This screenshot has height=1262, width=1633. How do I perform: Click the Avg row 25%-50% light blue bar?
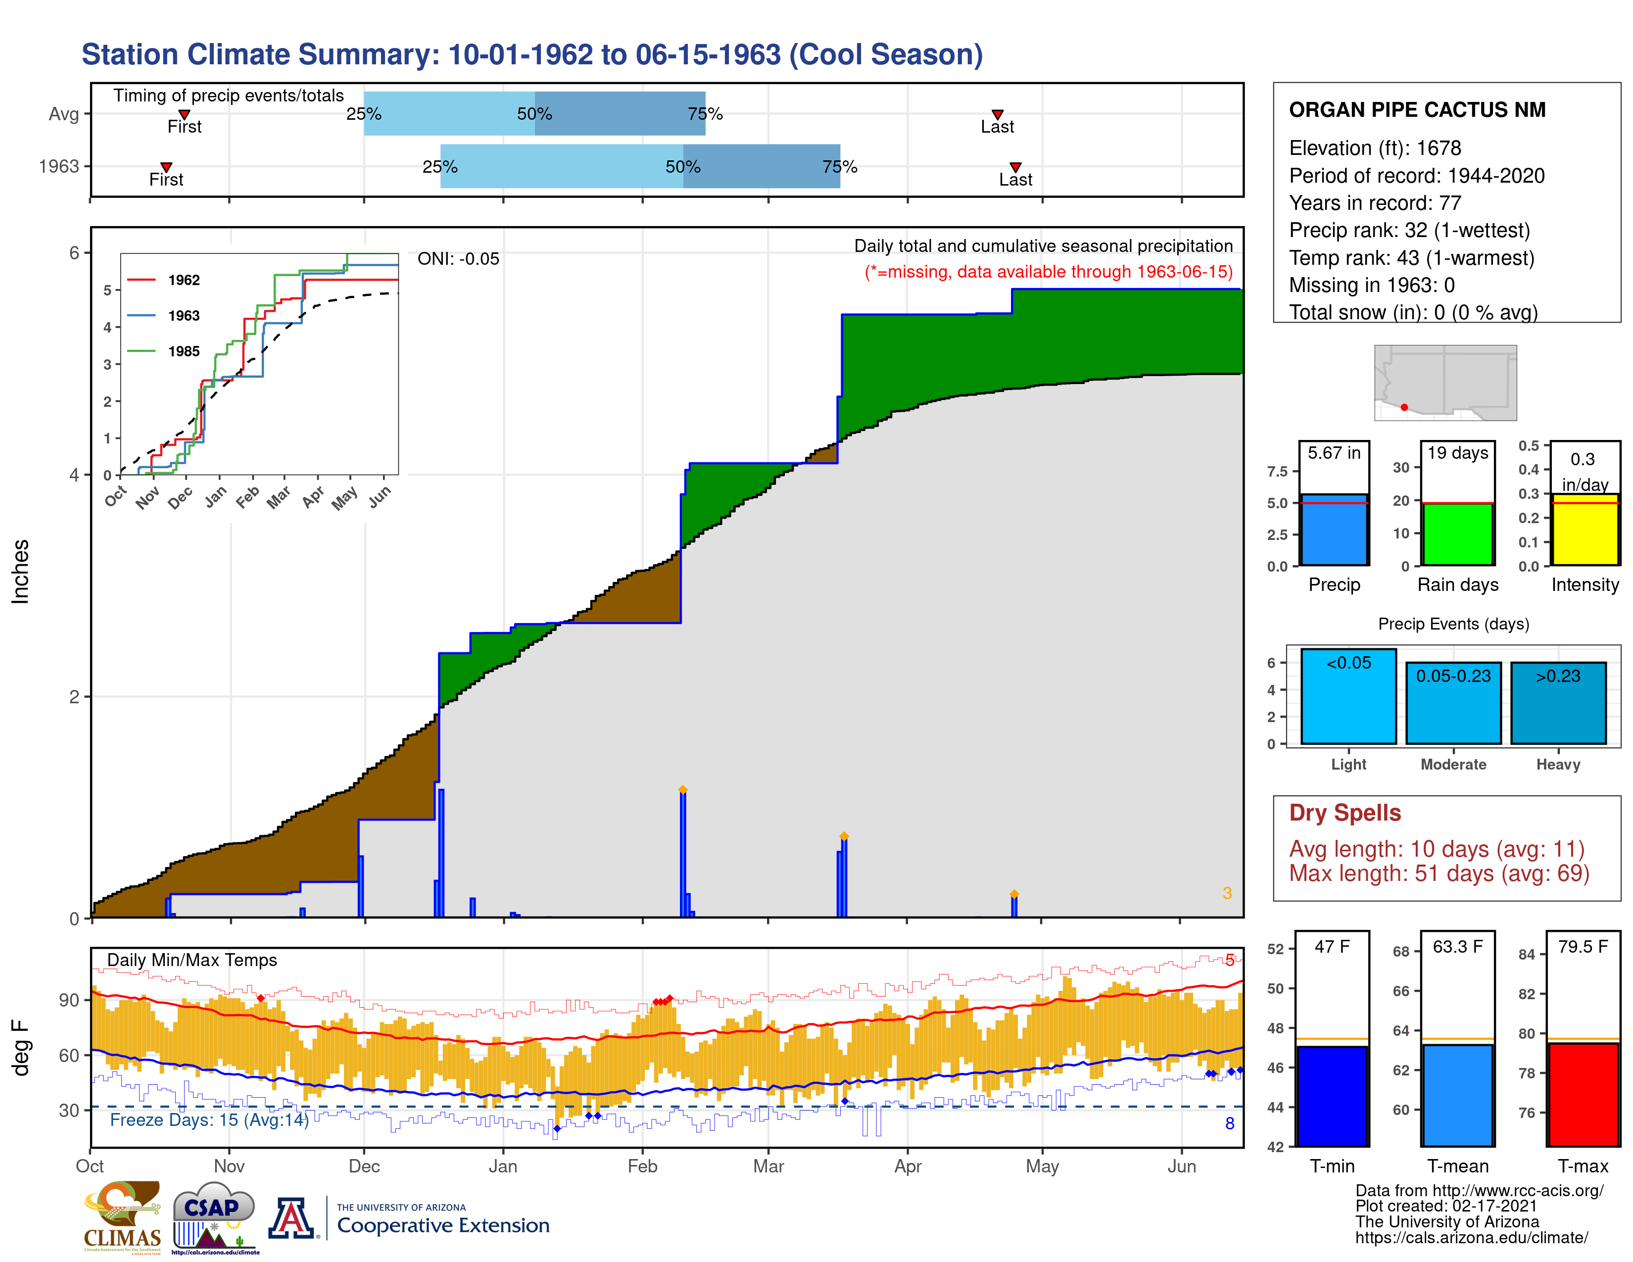449,114
